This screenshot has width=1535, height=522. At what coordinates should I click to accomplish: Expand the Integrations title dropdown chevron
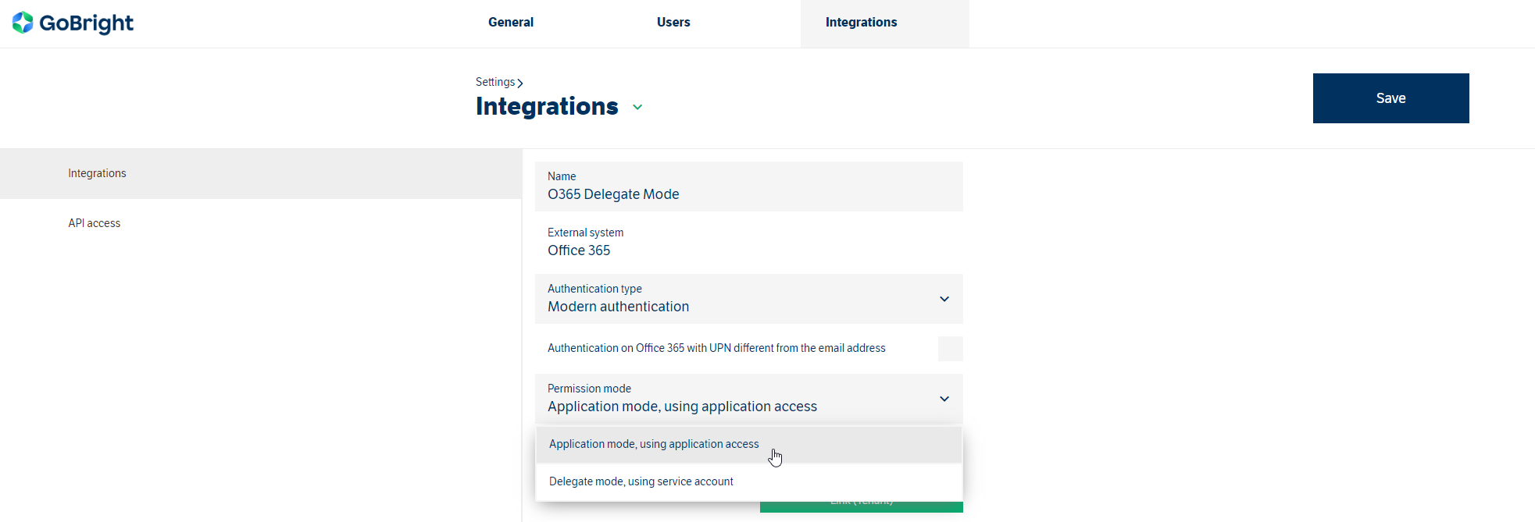tap(637, 108)
